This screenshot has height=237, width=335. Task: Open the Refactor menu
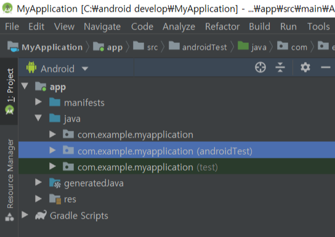coord(222,26)
